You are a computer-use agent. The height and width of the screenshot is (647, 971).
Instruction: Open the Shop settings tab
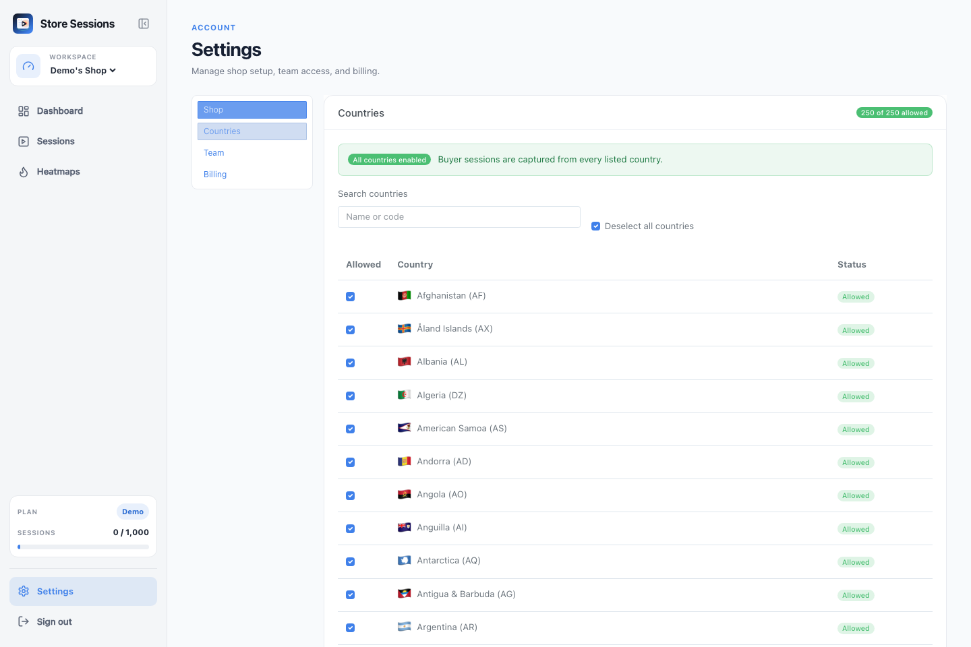252,110
